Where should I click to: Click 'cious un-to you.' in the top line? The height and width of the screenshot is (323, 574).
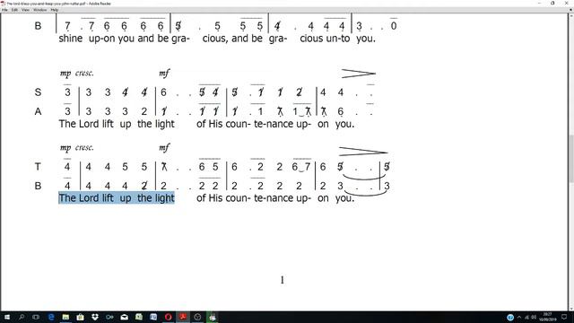pos(337,39)
